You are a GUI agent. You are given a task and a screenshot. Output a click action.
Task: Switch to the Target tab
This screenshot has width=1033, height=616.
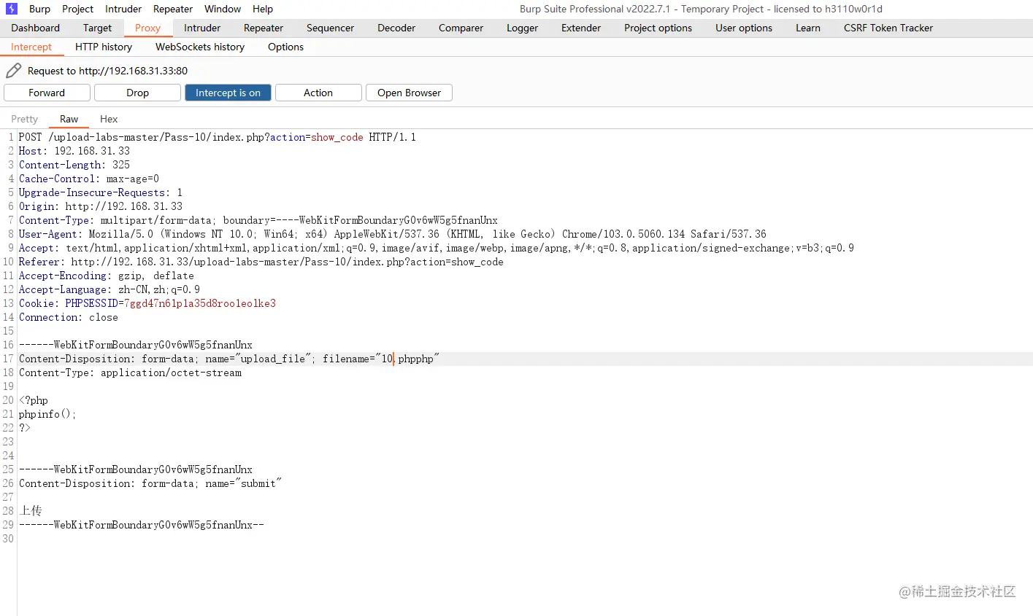tap(97, 28)
